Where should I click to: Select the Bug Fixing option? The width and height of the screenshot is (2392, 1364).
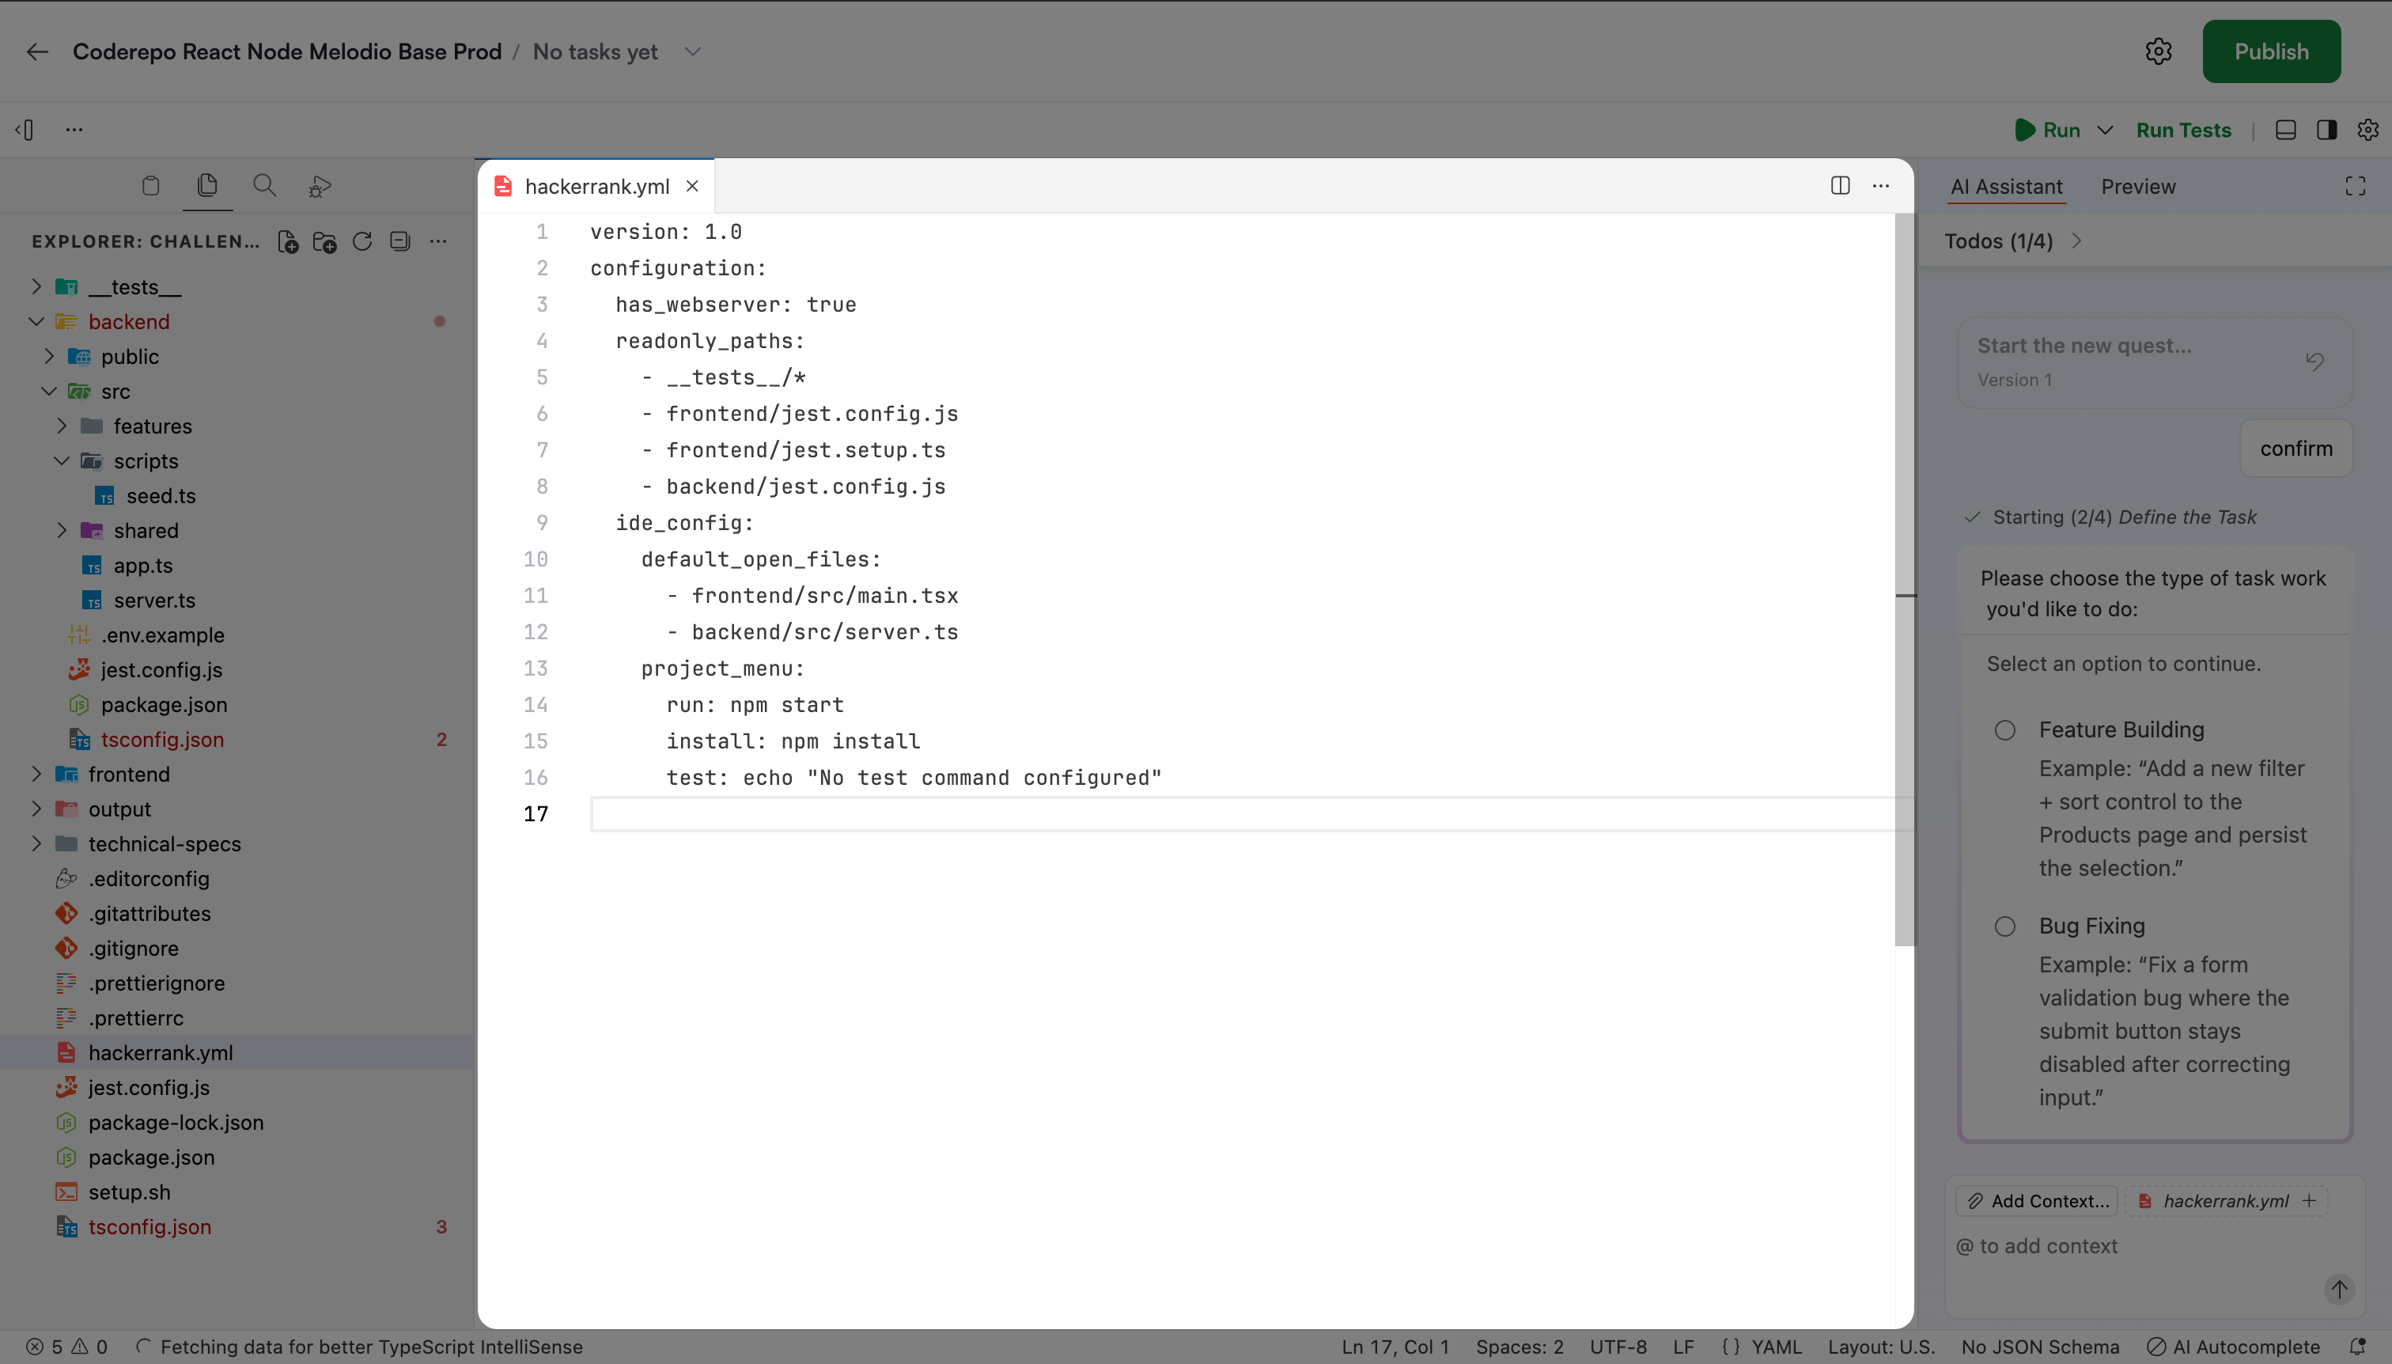(x=2004, y=926)
